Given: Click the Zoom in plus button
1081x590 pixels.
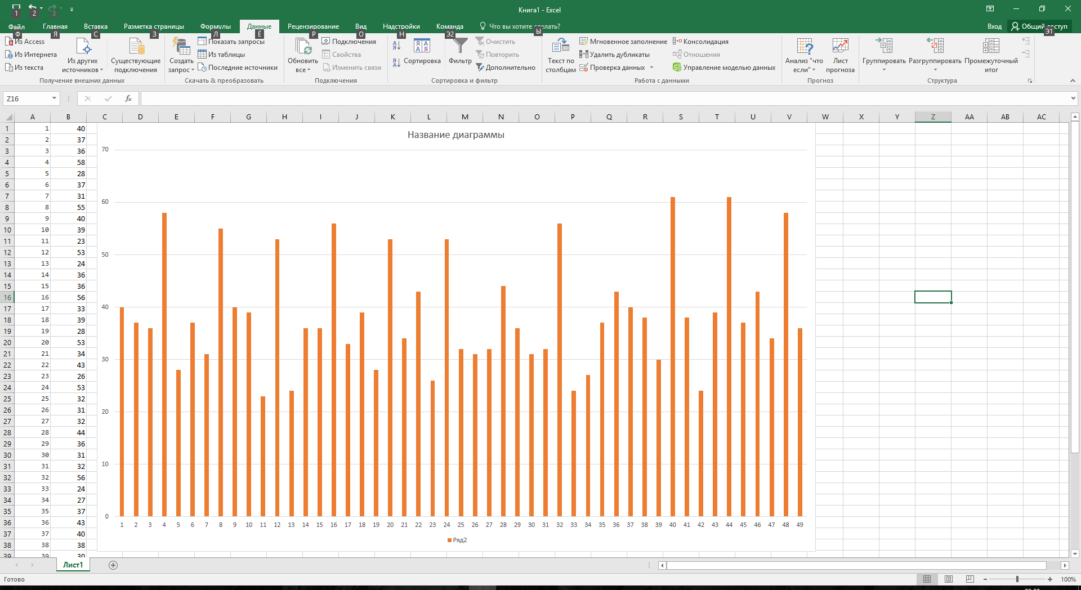Looking at the screenshot, I should 1050,579.
